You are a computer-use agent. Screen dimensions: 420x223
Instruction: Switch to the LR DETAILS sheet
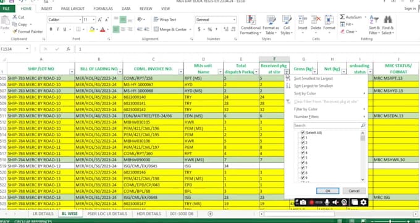pos(43,214)
